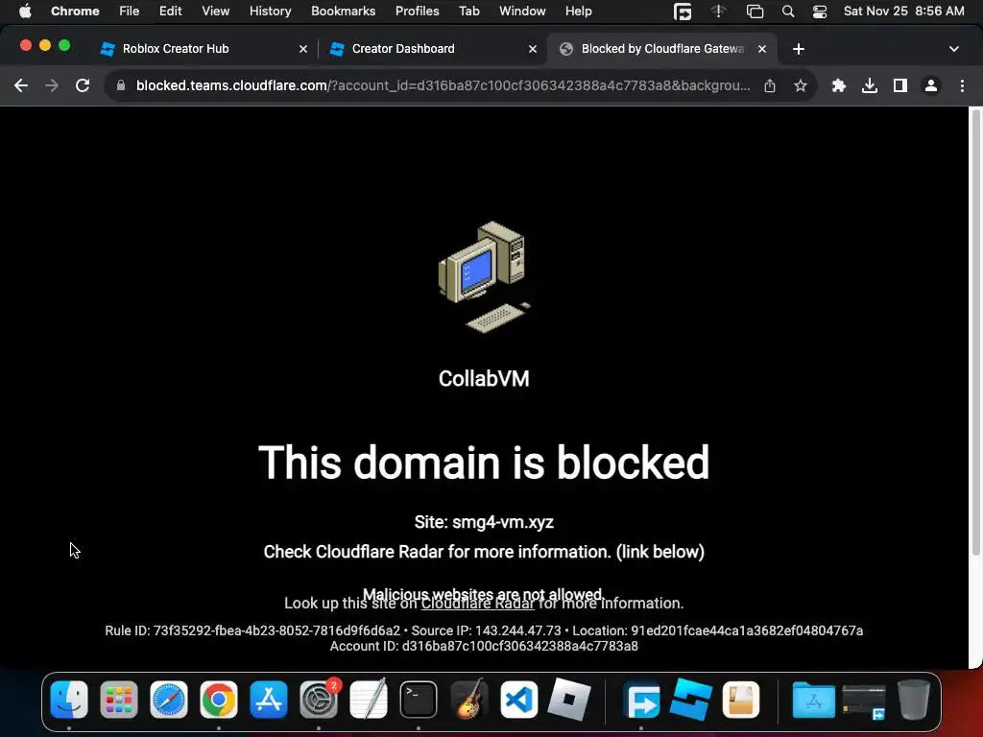Open the Cloudflare Radar link

(x=477, y=604)
